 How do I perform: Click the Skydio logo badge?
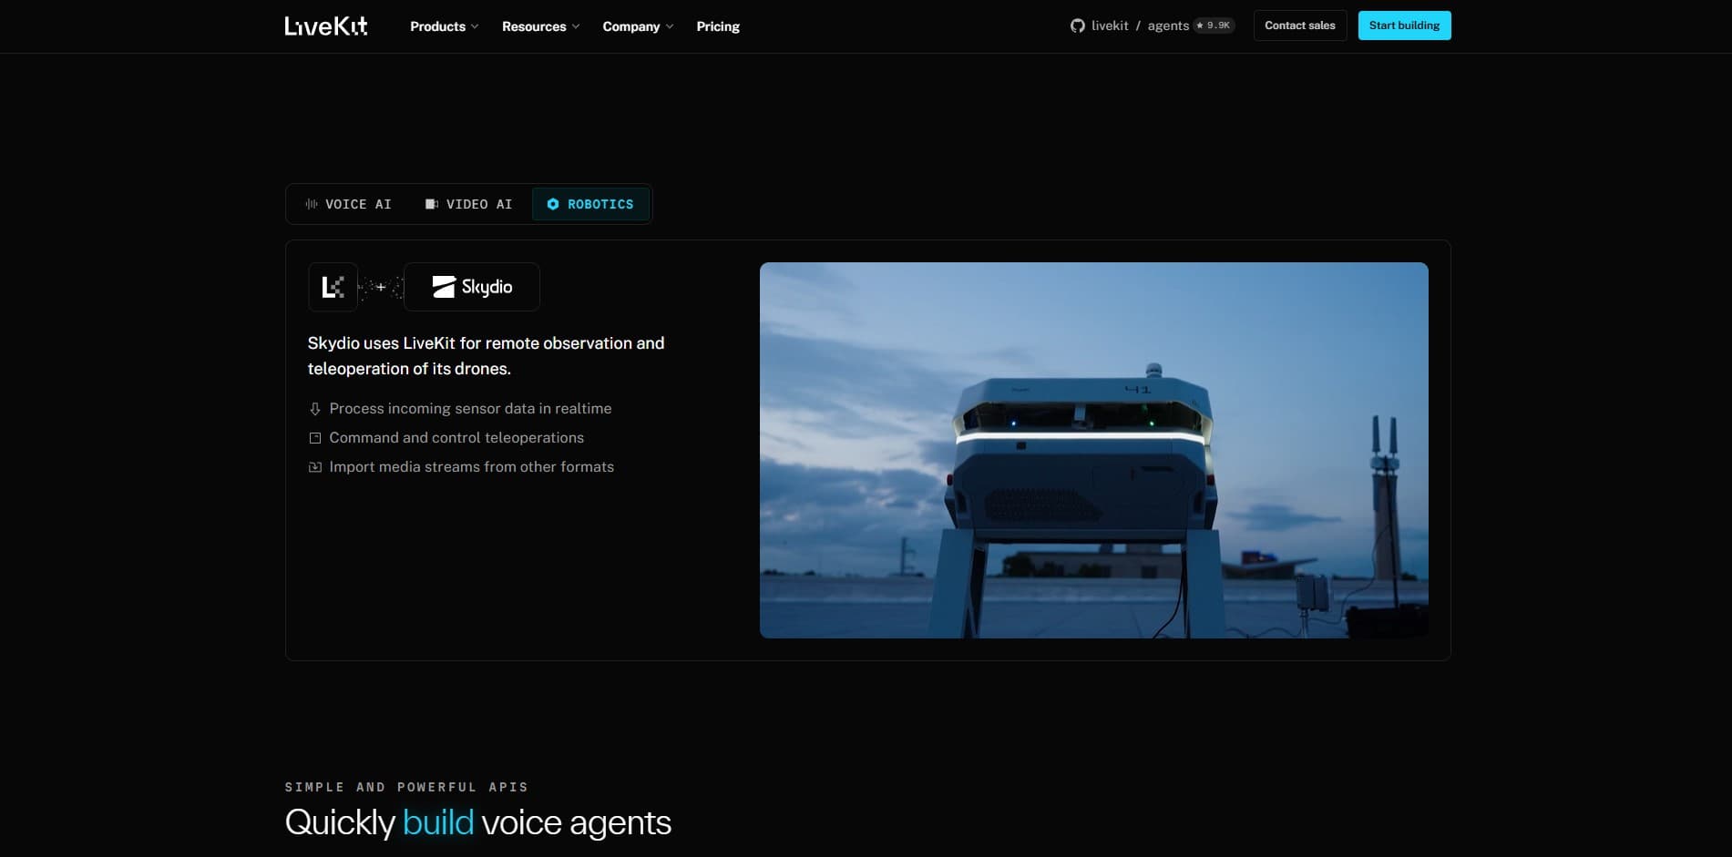pyautogui.click(x=472, y=287)
